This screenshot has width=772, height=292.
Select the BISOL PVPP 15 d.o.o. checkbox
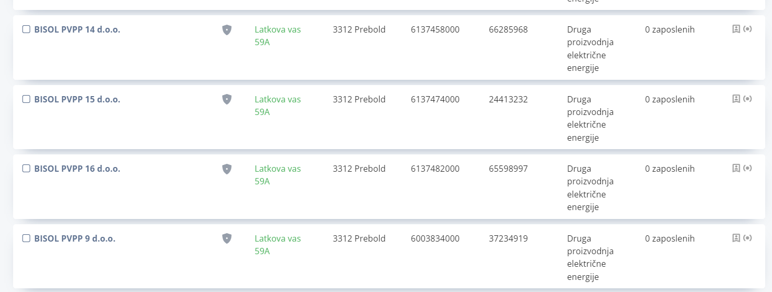pyautogui.click(x=26, y=99)
